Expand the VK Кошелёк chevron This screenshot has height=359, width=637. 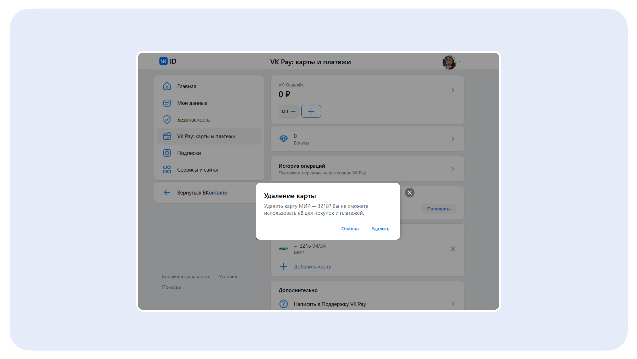tap(453, 90)
